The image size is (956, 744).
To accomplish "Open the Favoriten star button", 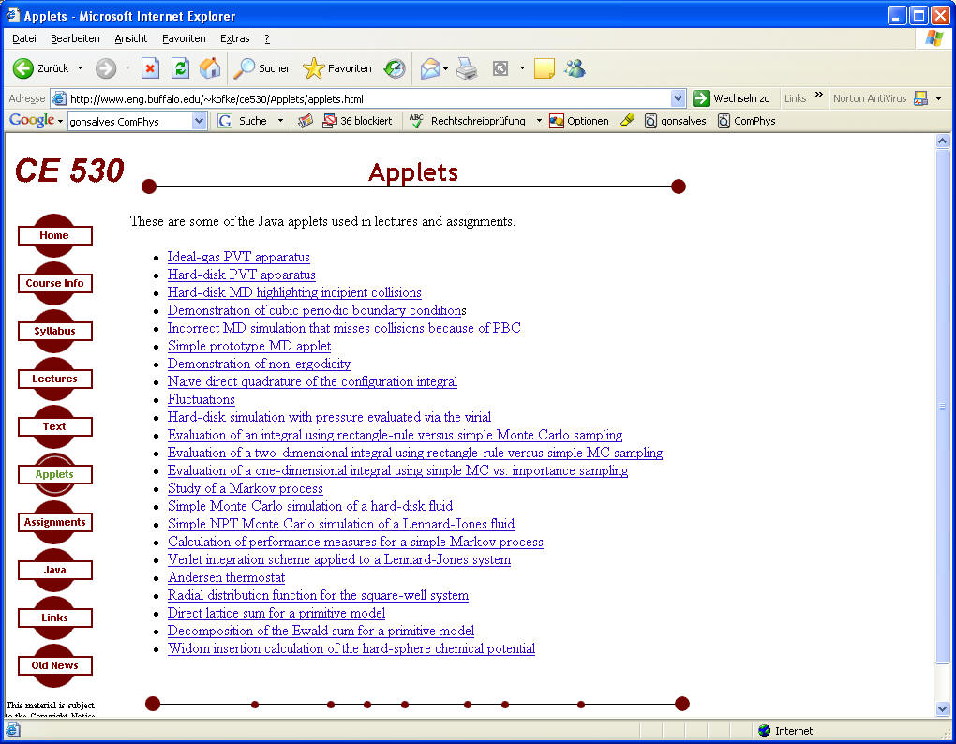I will pos(337,68).
